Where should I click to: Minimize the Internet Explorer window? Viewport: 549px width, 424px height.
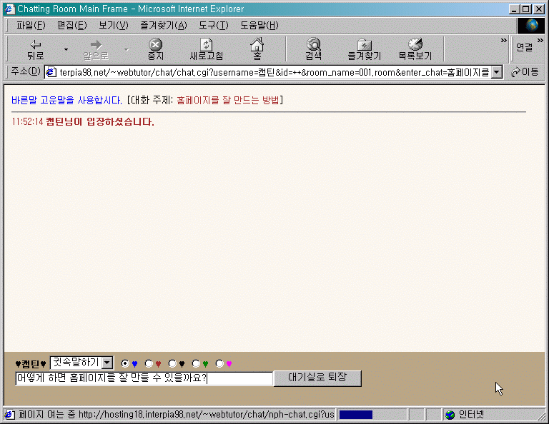[x=514, y=9]
